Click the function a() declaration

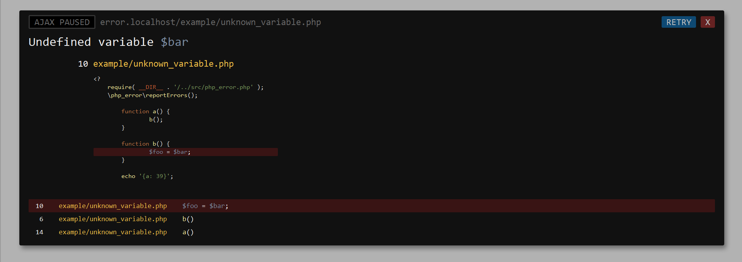tap(145, 111)
